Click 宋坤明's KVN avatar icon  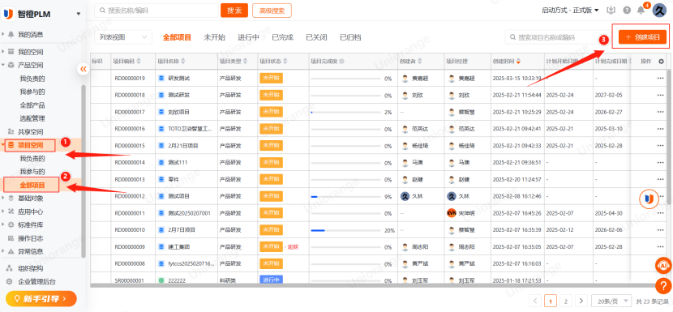tap(451, 213)
